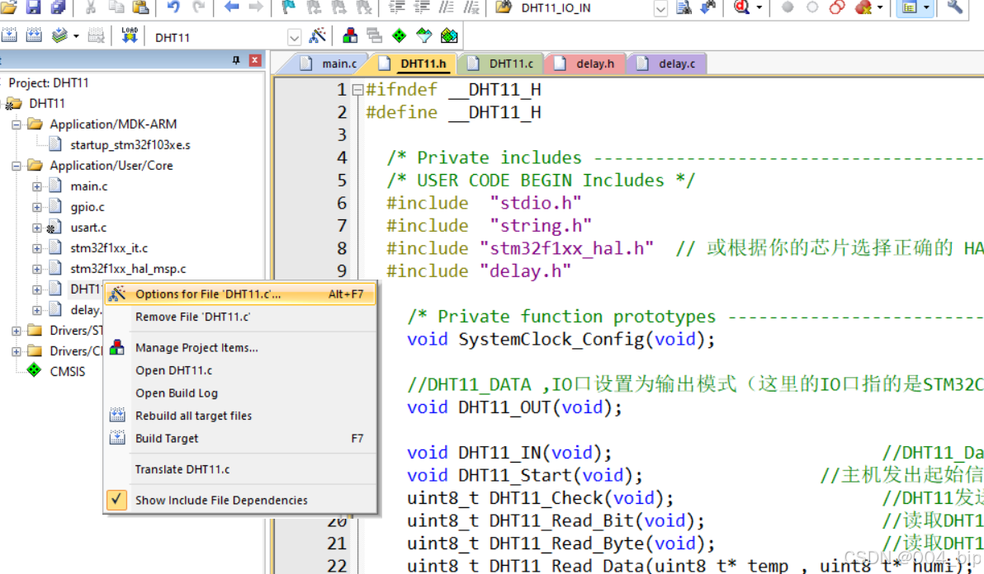Screen dimensions: 984x574
Task: Insert a bookmark with the flag icon
Action: pos(289,7)
